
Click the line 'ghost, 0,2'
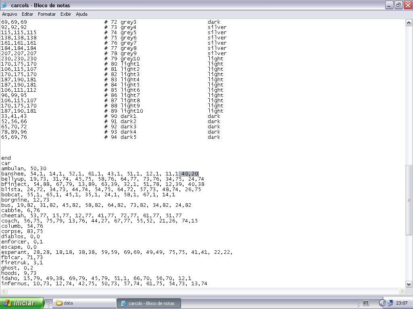17,268
